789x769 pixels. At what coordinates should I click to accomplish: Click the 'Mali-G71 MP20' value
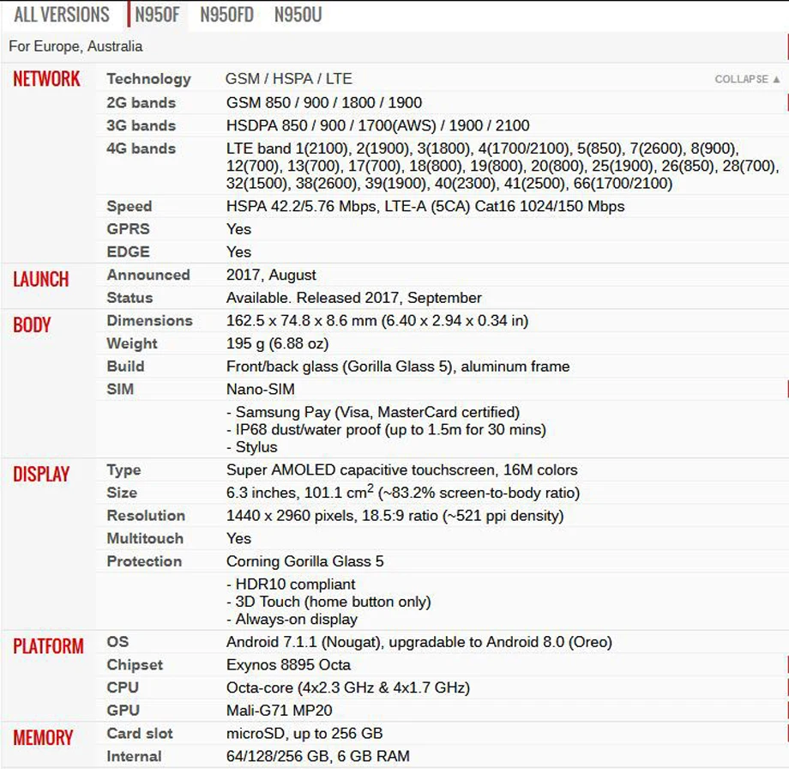tap(280, 711)
